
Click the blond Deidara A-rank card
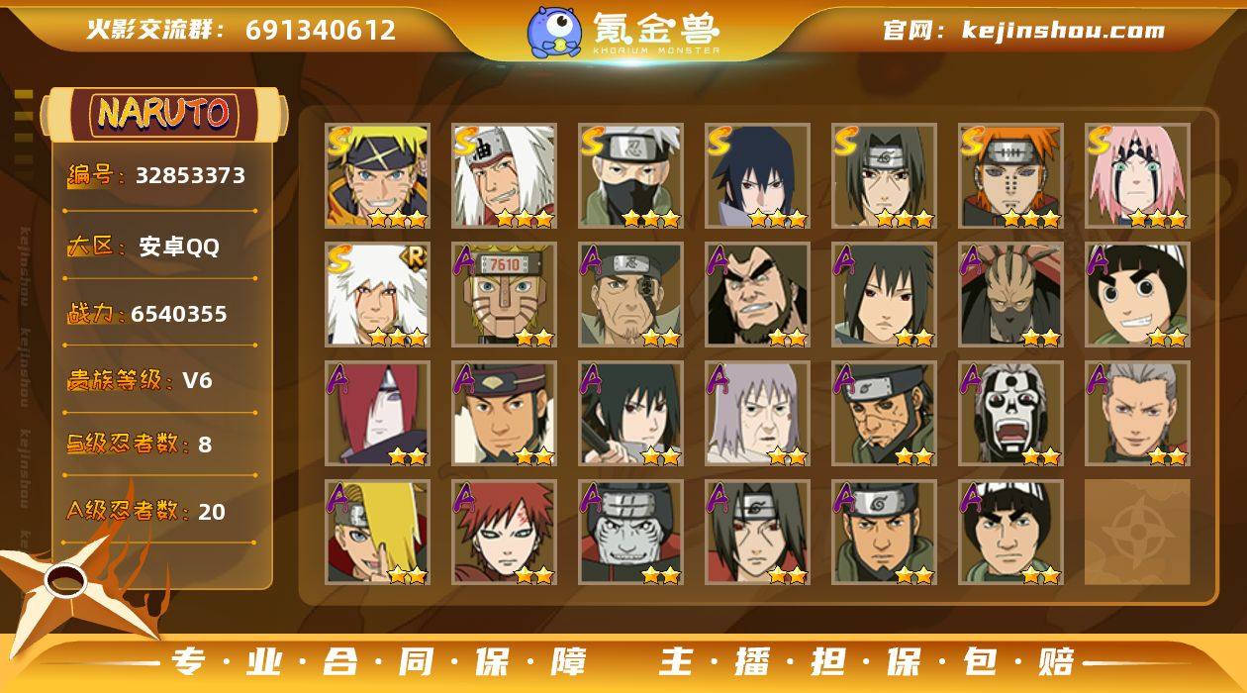377,533
